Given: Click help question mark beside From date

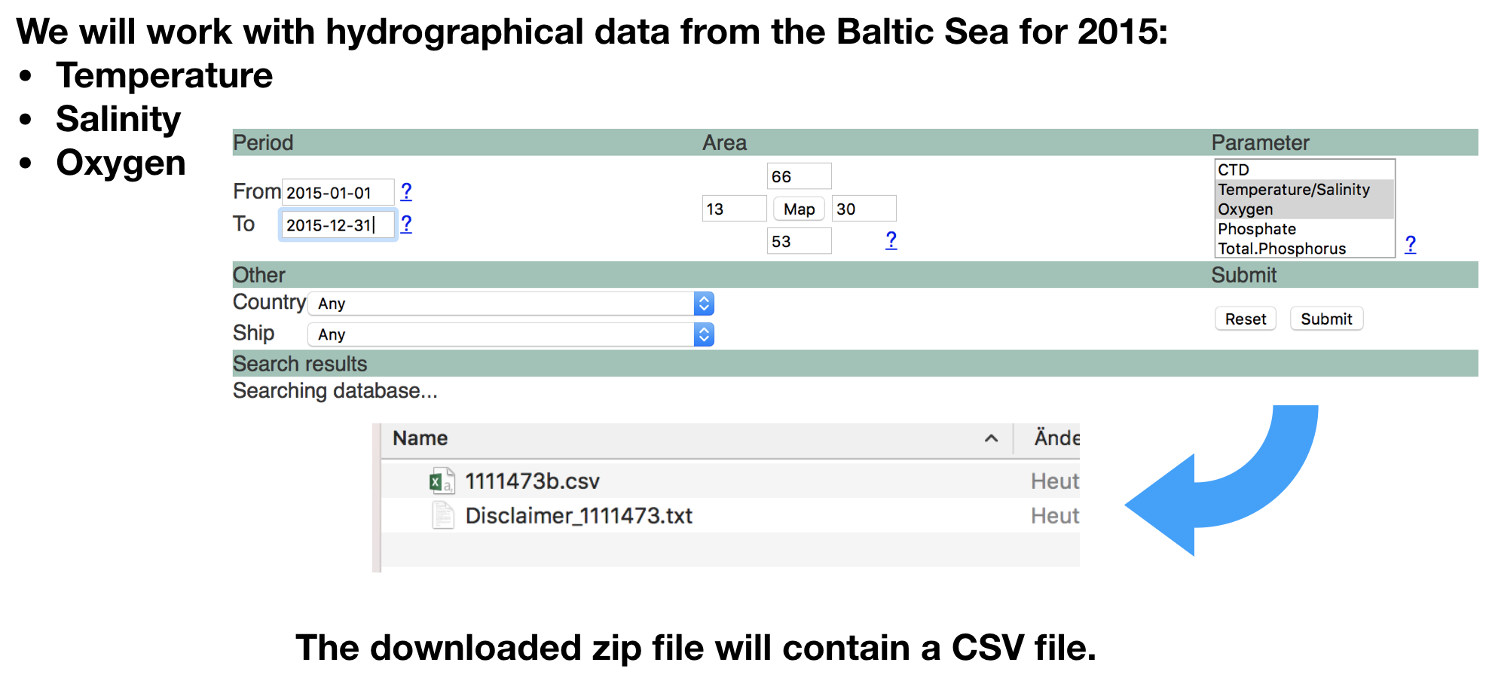Looking at the screenshot, I should click(406, 191).
